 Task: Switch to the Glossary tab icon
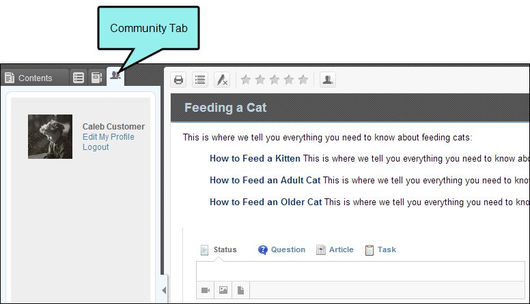point(97,78)
